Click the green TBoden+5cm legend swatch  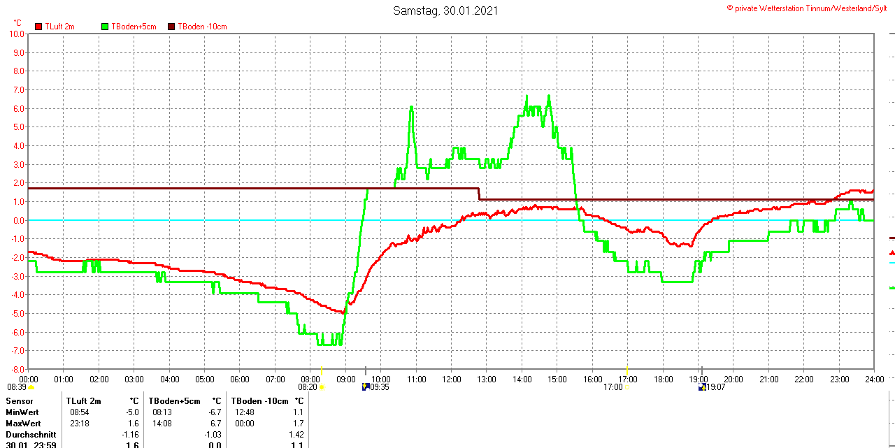point(105,27)
